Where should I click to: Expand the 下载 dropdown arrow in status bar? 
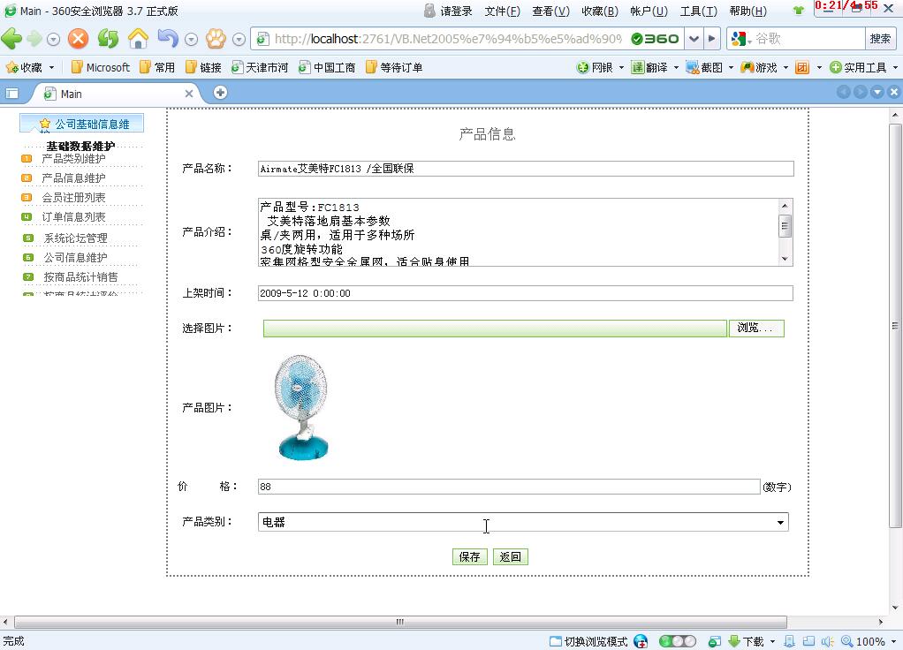tap(772, 641)
